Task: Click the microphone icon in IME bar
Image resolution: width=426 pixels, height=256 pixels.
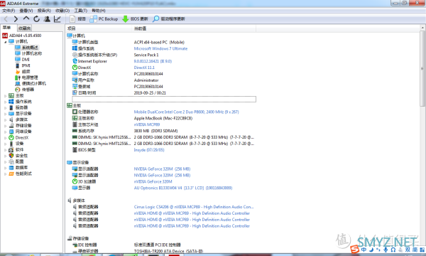Action: tap(386, 250)
